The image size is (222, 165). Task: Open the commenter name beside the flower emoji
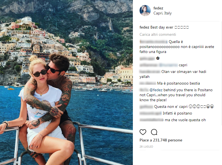147,58
